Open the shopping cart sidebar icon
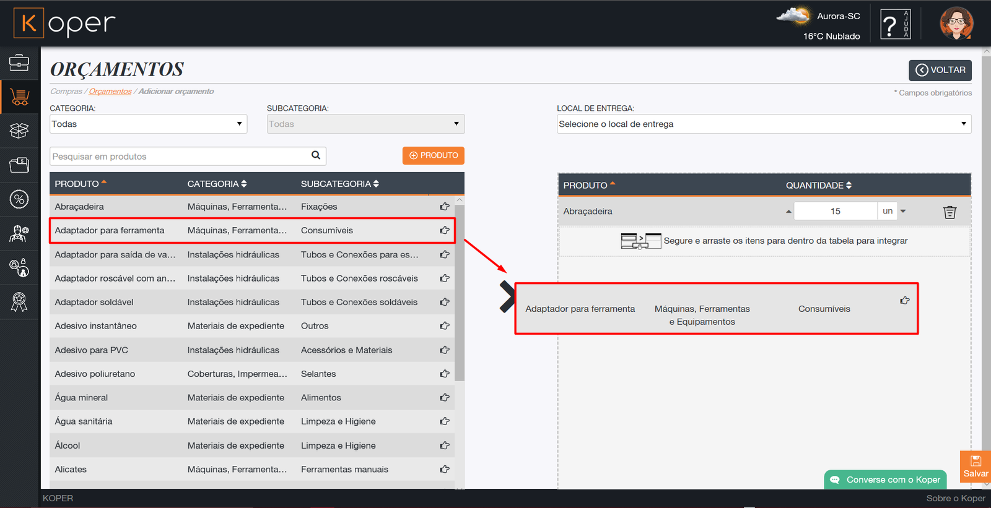Screen dimensions: 991x508 [20, 97]
